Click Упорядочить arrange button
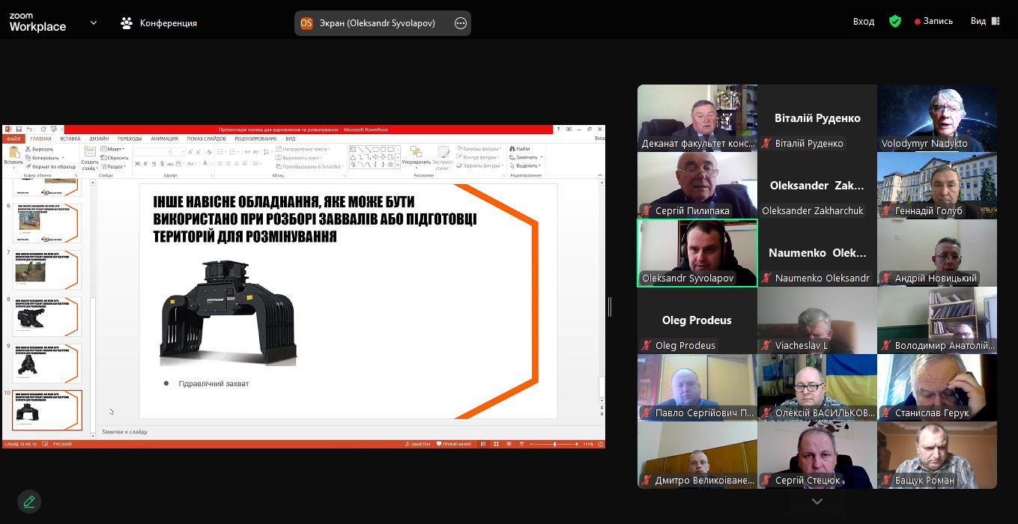Viewport: 1018px width, 524px height. click(x=416, y=159)
